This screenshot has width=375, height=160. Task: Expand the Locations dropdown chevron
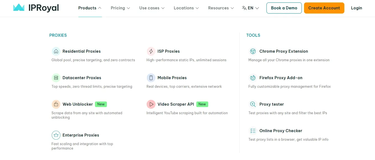click(x=197, y=8)
